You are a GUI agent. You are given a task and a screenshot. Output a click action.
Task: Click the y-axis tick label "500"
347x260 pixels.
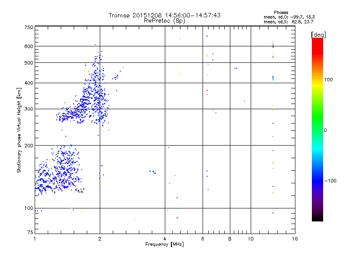pos(29,63)
